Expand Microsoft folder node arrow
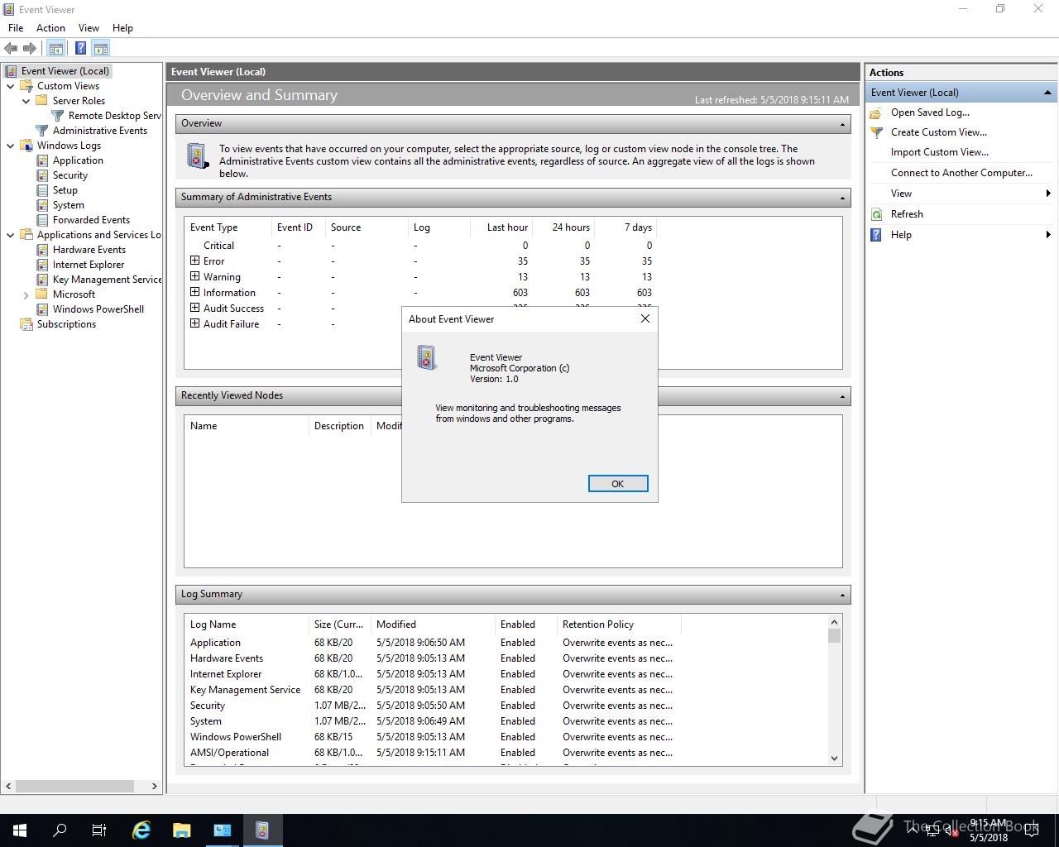 coord(26,294)
